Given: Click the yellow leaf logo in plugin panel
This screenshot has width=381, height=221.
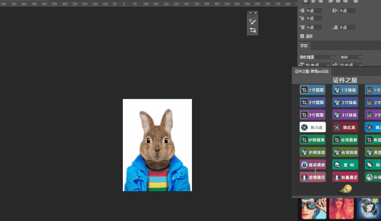Looking at the screenshot, I should pos(346,189).
